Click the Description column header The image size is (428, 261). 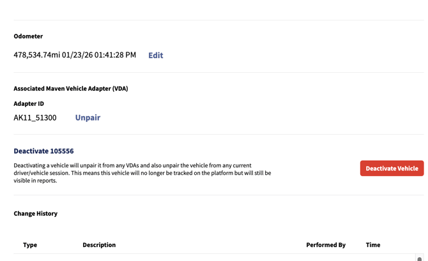99,245
